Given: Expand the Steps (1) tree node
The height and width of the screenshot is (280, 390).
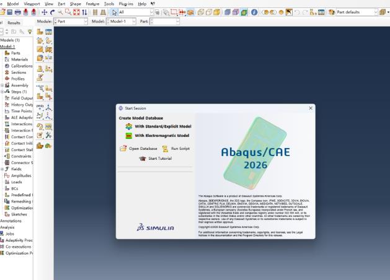Looking at the screenshot, I should (2, 92).
